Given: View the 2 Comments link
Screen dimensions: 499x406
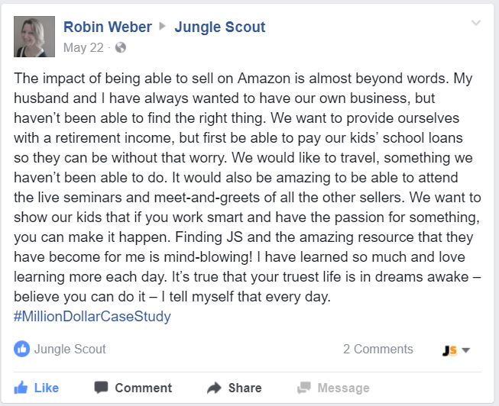Looking at the screenshot, I should pos(377,349).
